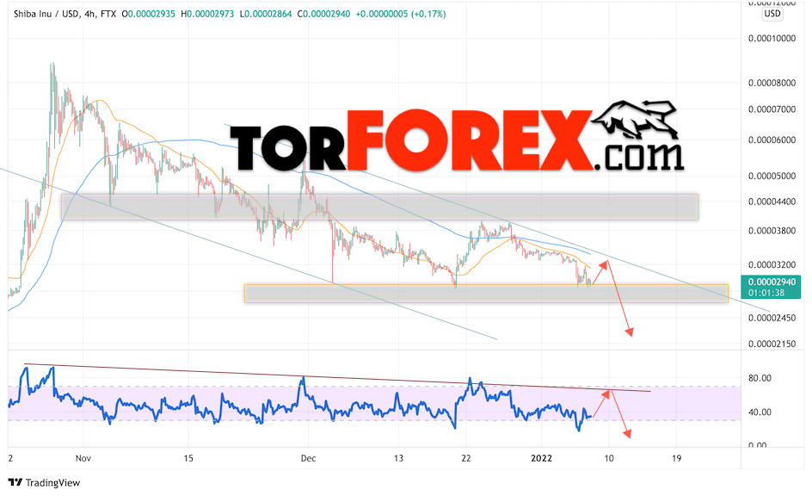The image size is (812, 496).
Task: Click the 2022 year label on time axis
Action: click(542, 458)
